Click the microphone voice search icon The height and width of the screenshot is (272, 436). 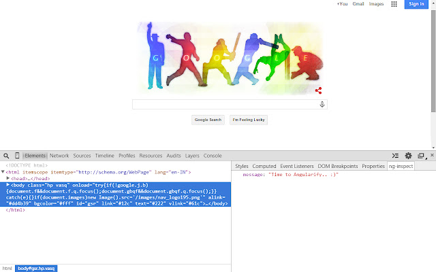[322, 104]
